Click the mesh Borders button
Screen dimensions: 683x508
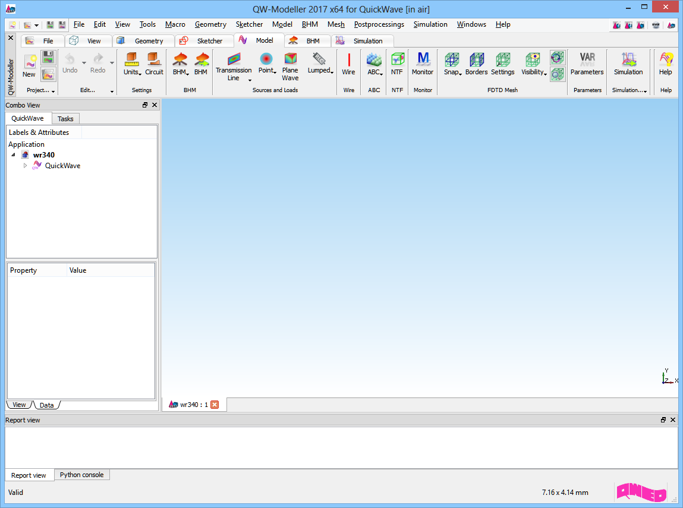coord(477,64)
